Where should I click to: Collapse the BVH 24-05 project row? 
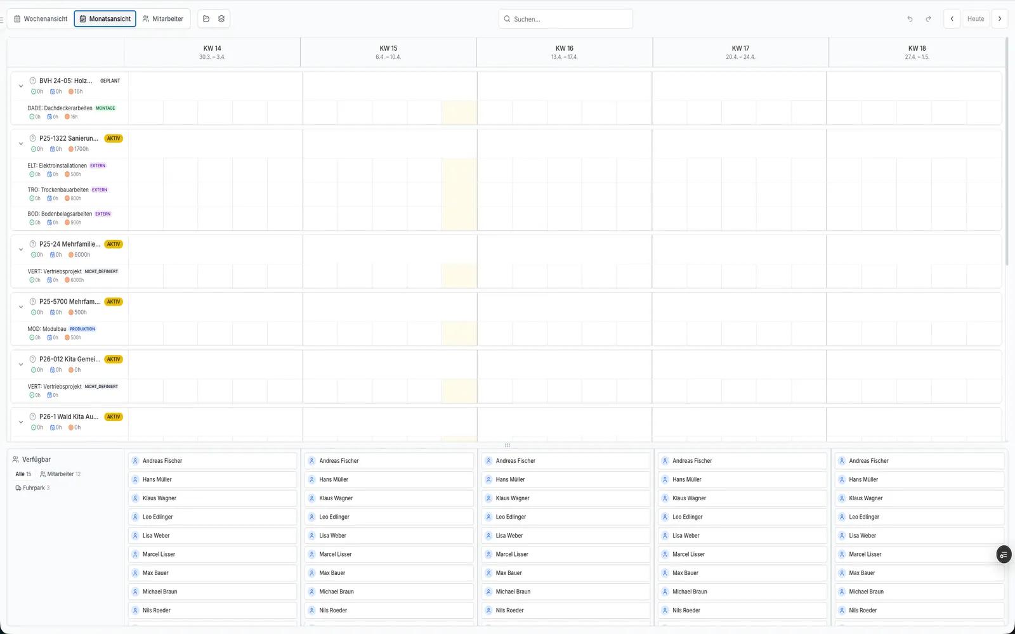pyautogui.click(x=21, y=86)
